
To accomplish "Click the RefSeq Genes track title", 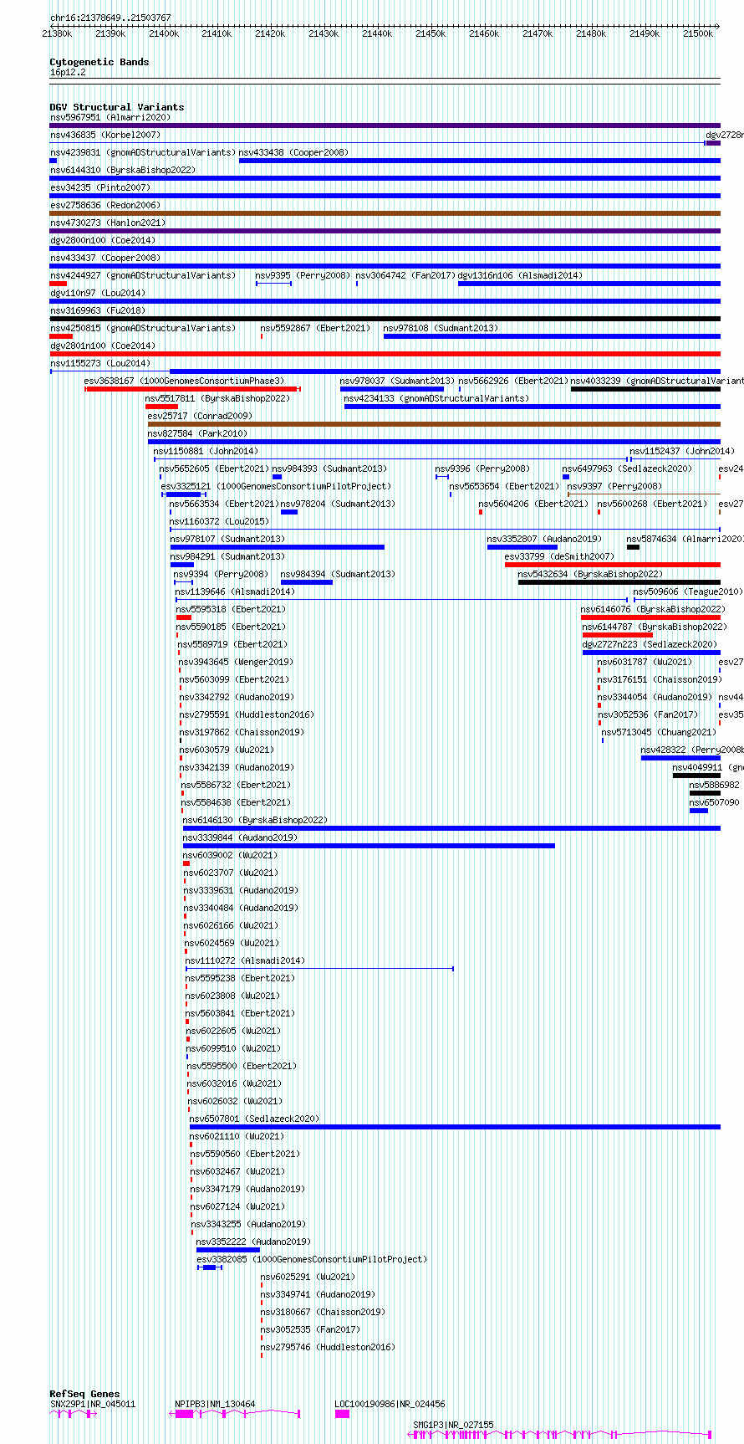I will [x=84, y=1394].
